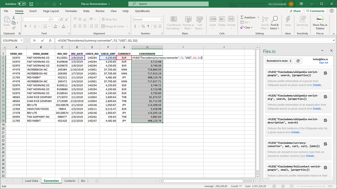Image resolution: width=337 pixels, height=189 pixels.
Task: Click the Font Color letter A icon
Action: point(63,26)
